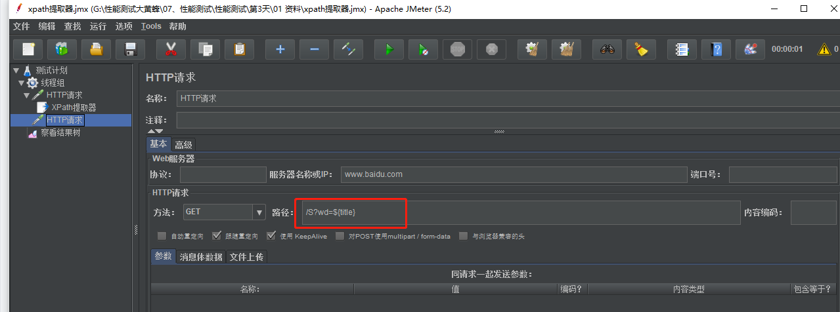Enable 对POST使用multipart / form-data checkbox
This screenshot has height=312, width=840.
click(340, 236)
